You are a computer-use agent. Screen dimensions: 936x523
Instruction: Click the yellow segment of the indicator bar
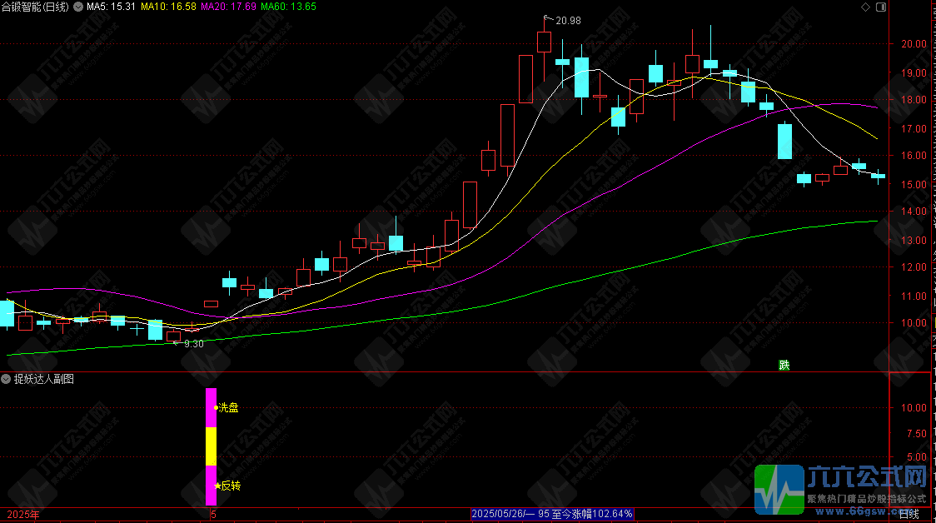(x=212, y=446)
